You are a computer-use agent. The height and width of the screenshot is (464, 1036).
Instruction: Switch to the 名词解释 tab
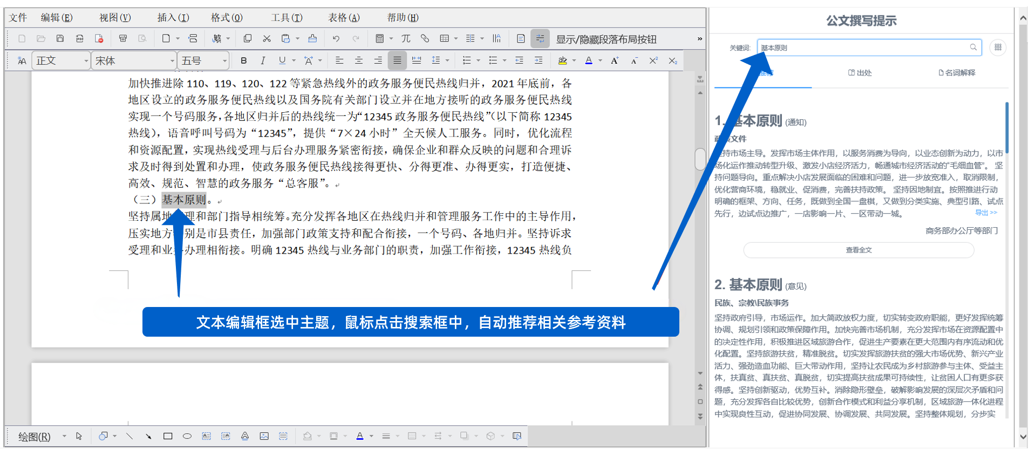pos(957,73)
